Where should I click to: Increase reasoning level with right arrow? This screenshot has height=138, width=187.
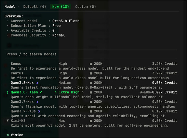82,92
